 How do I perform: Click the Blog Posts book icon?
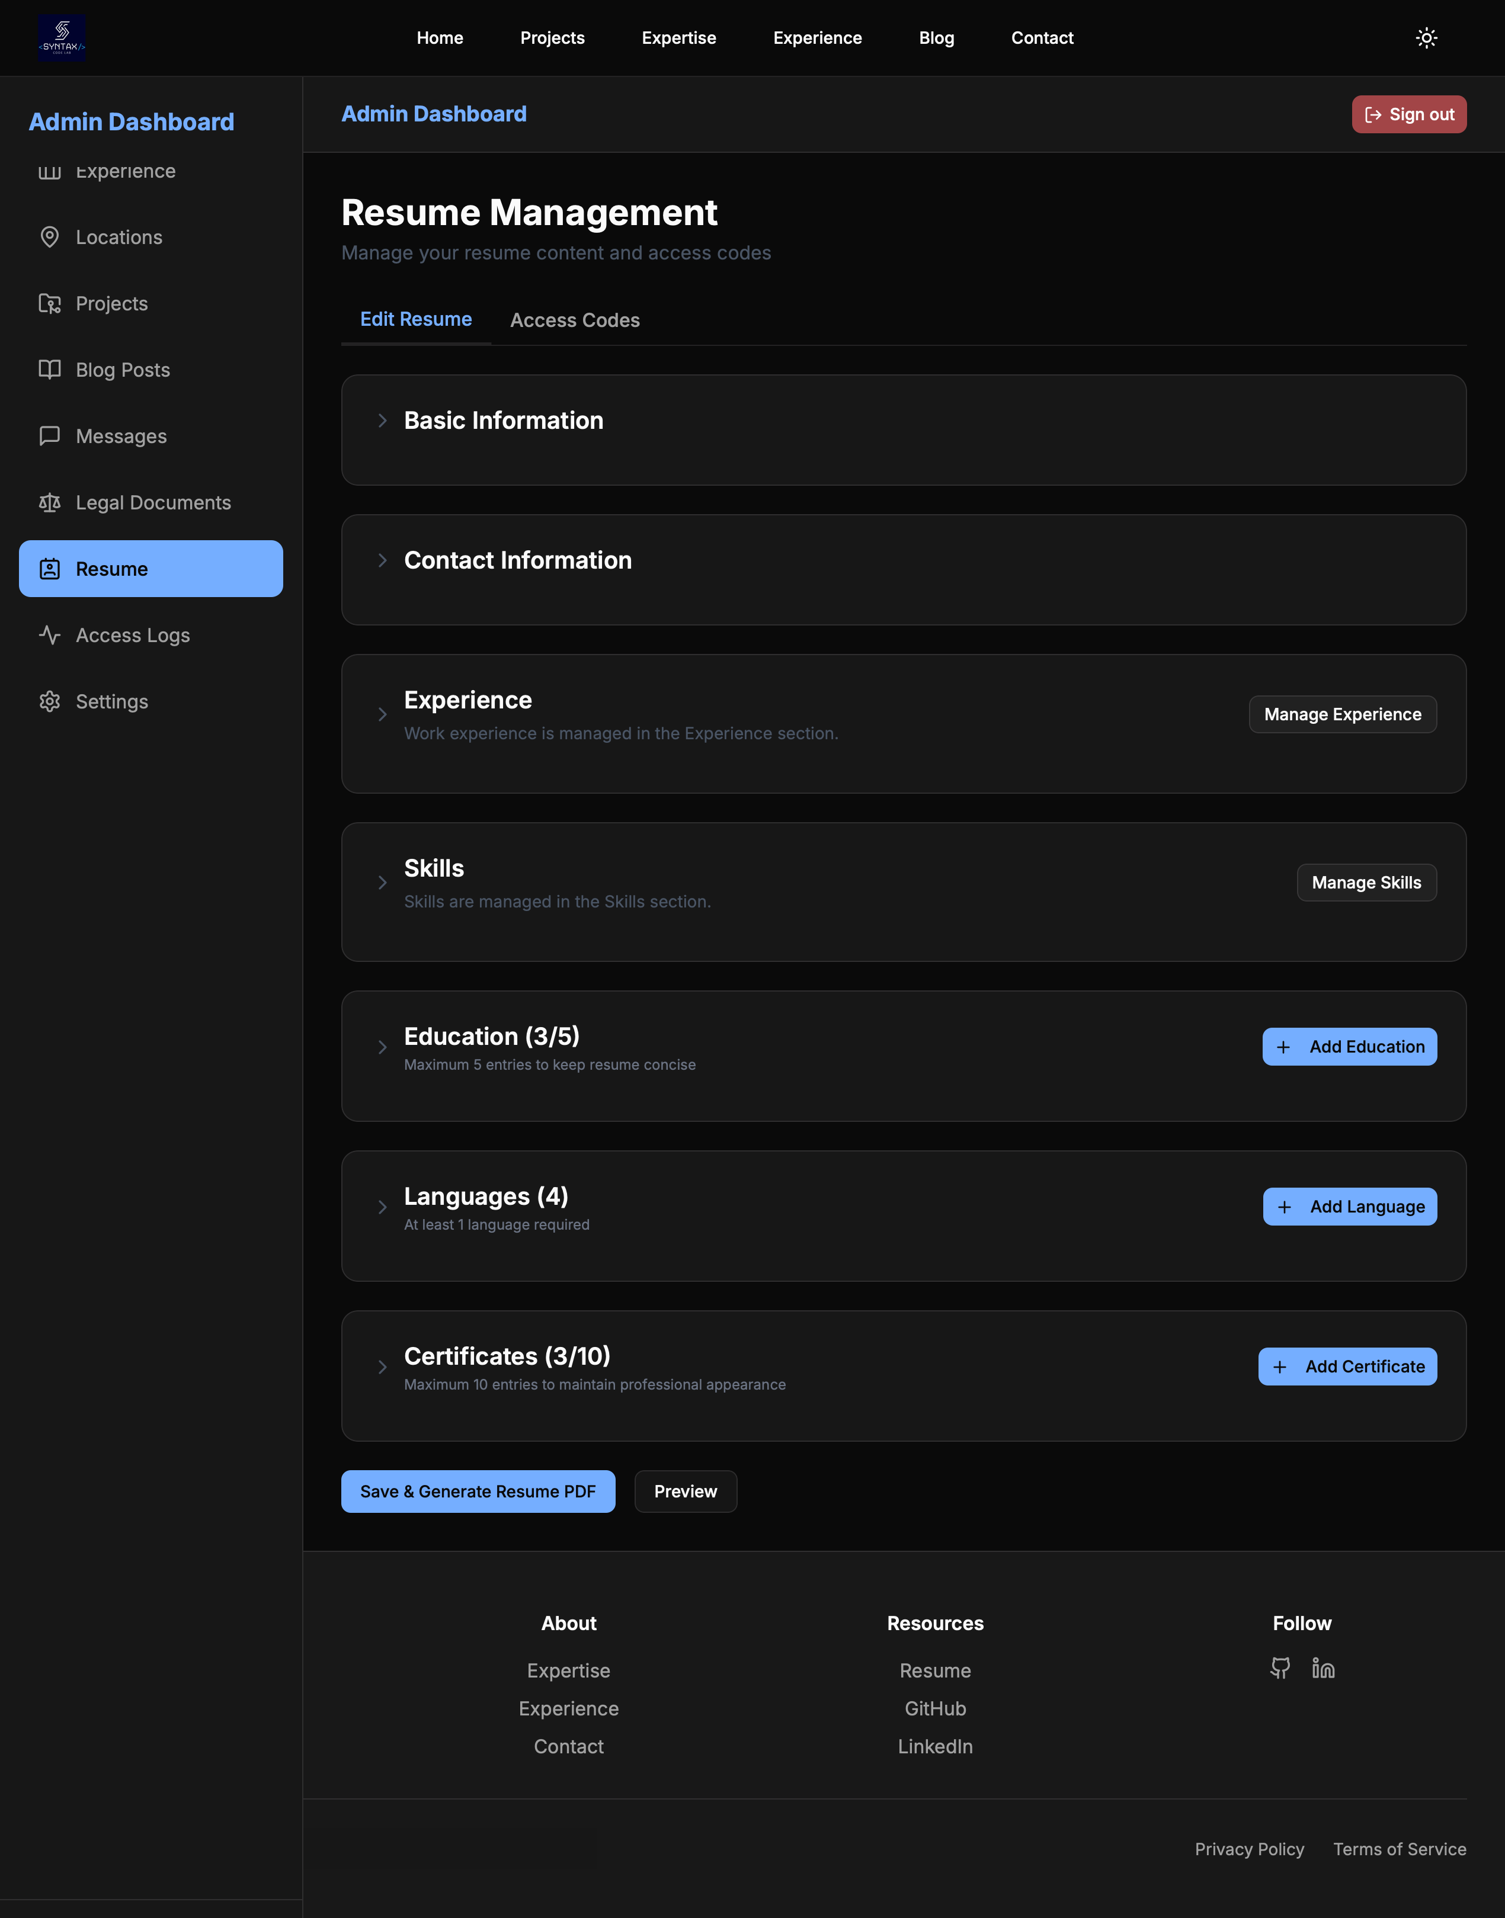point(49,370)
